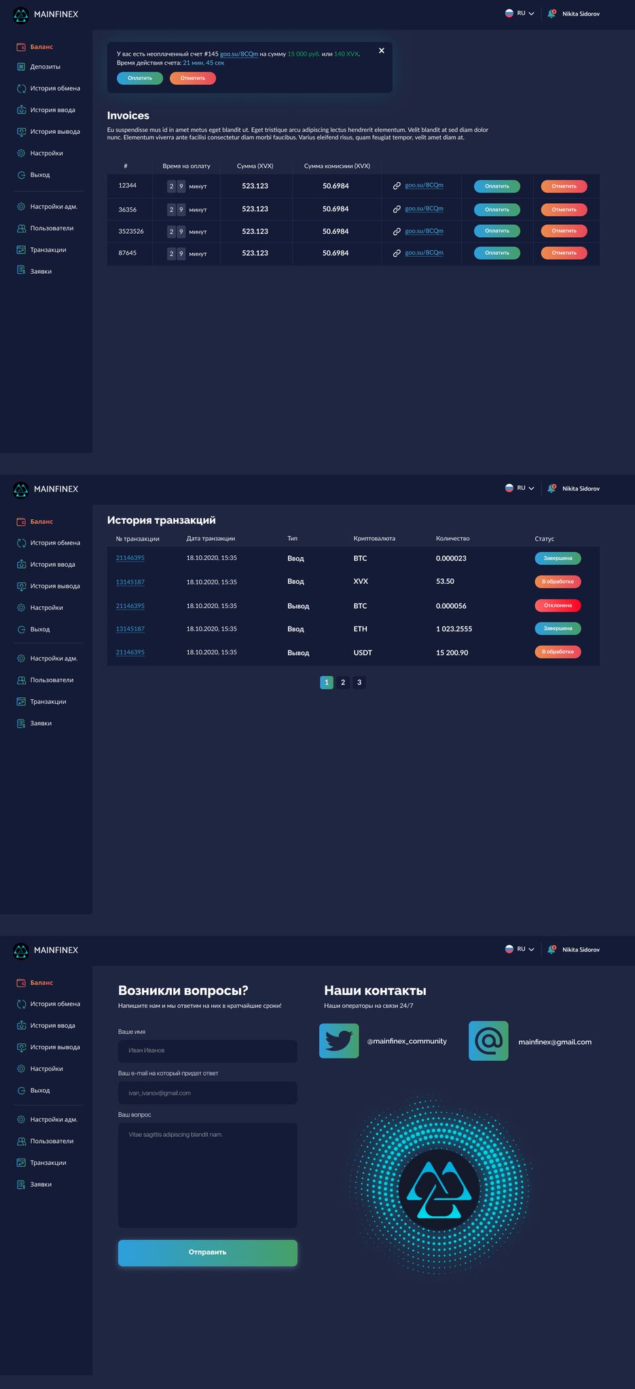Click the notification bell on the Invoices page header
The width and height of the screenshot is (635, 1389).
(551, 14)
